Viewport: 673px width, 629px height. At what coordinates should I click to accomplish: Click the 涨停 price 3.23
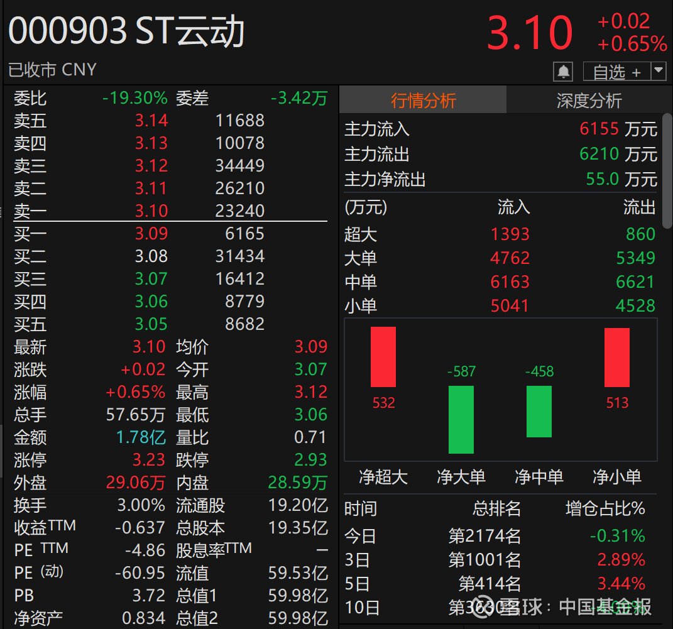[x=148, y=460]
